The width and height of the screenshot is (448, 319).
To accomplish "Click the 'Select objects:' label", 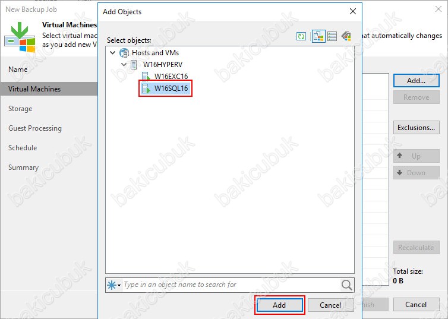I will tap(129, 40).
